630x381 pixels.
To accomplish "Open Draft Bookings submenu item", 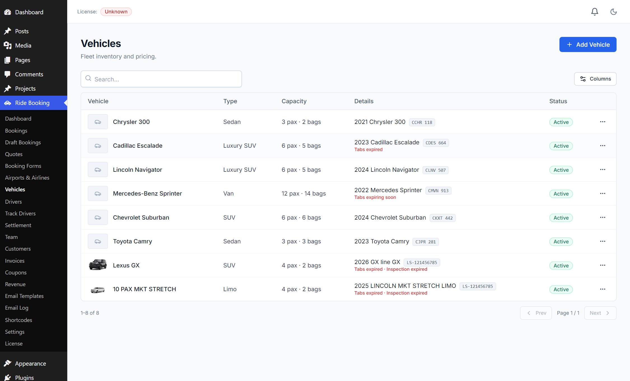I will coord(23,142).
